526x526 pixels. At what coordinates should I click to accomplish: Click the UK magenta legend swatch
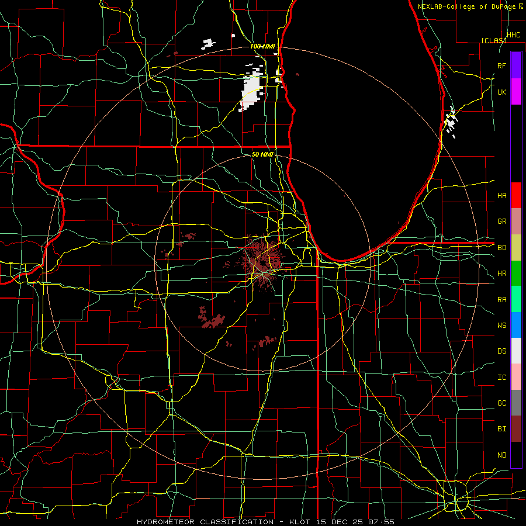[x=516, y=92]
